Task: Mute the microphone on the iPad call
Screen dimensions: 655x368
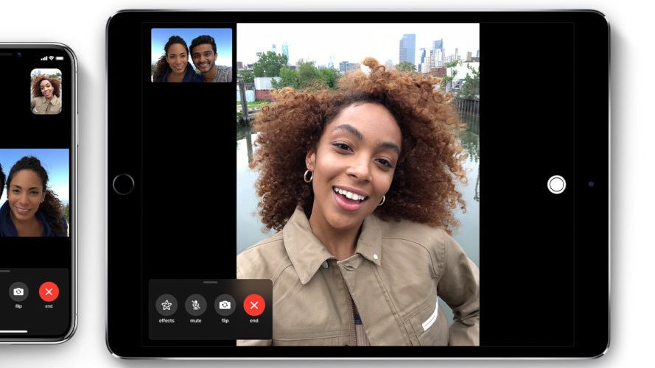Action: tap(195, 305)
